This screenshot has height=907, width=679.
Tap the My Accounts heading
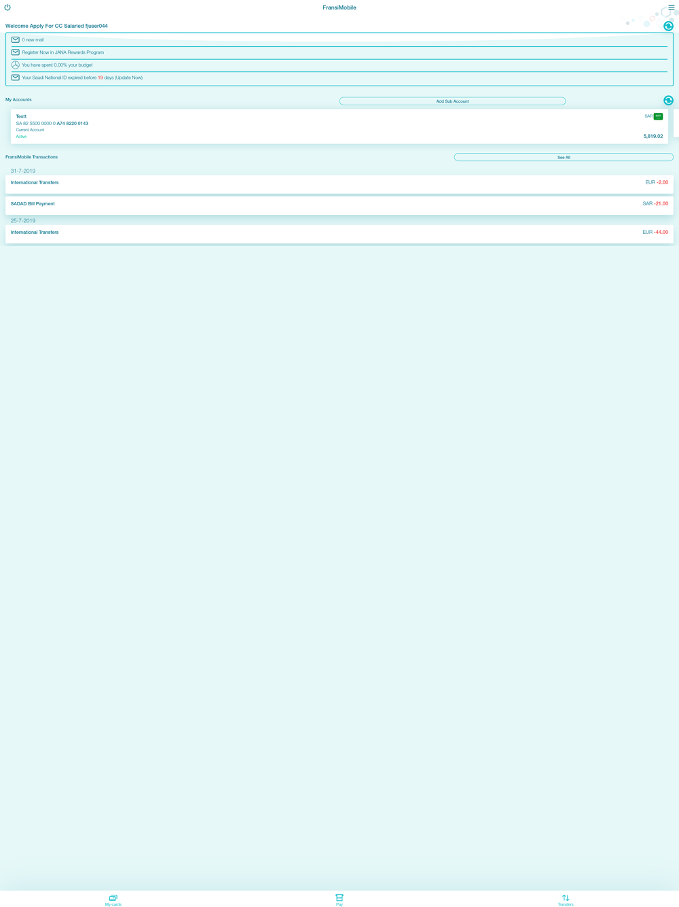[18, 100]
